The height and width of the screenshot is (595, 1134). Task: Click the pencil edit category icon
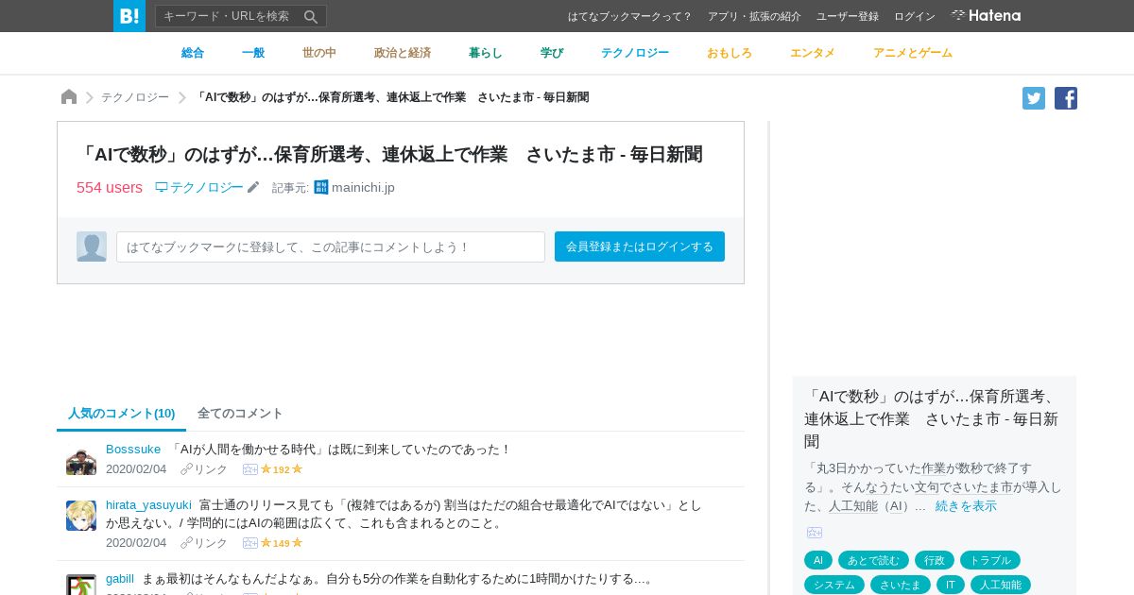(253, 187)
